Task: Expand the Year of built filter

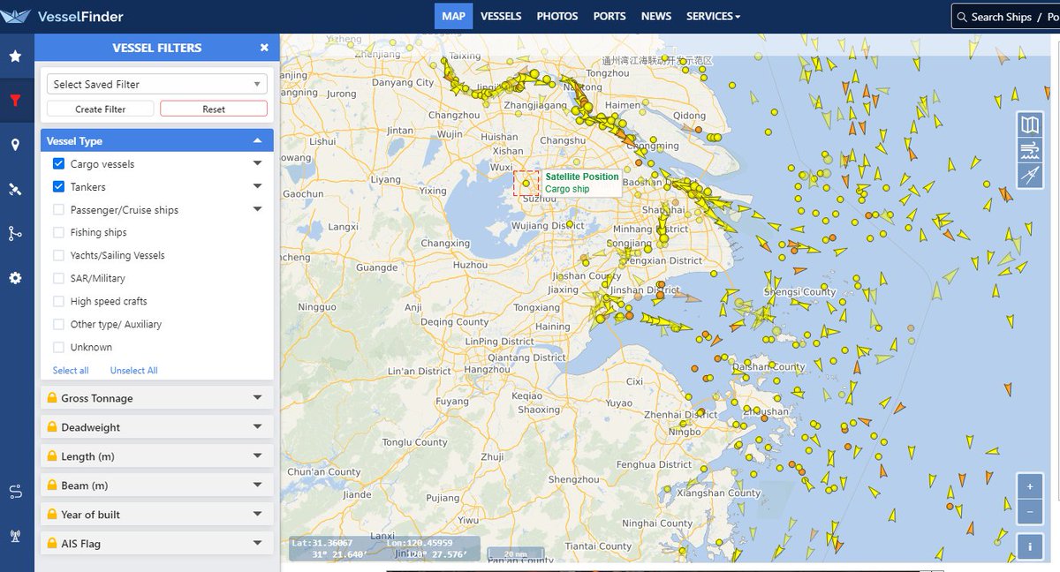Action: click(x=157, y=515)
